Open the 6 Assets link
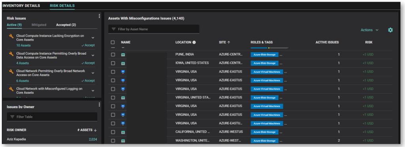405x147 pixels. (23, 80)
